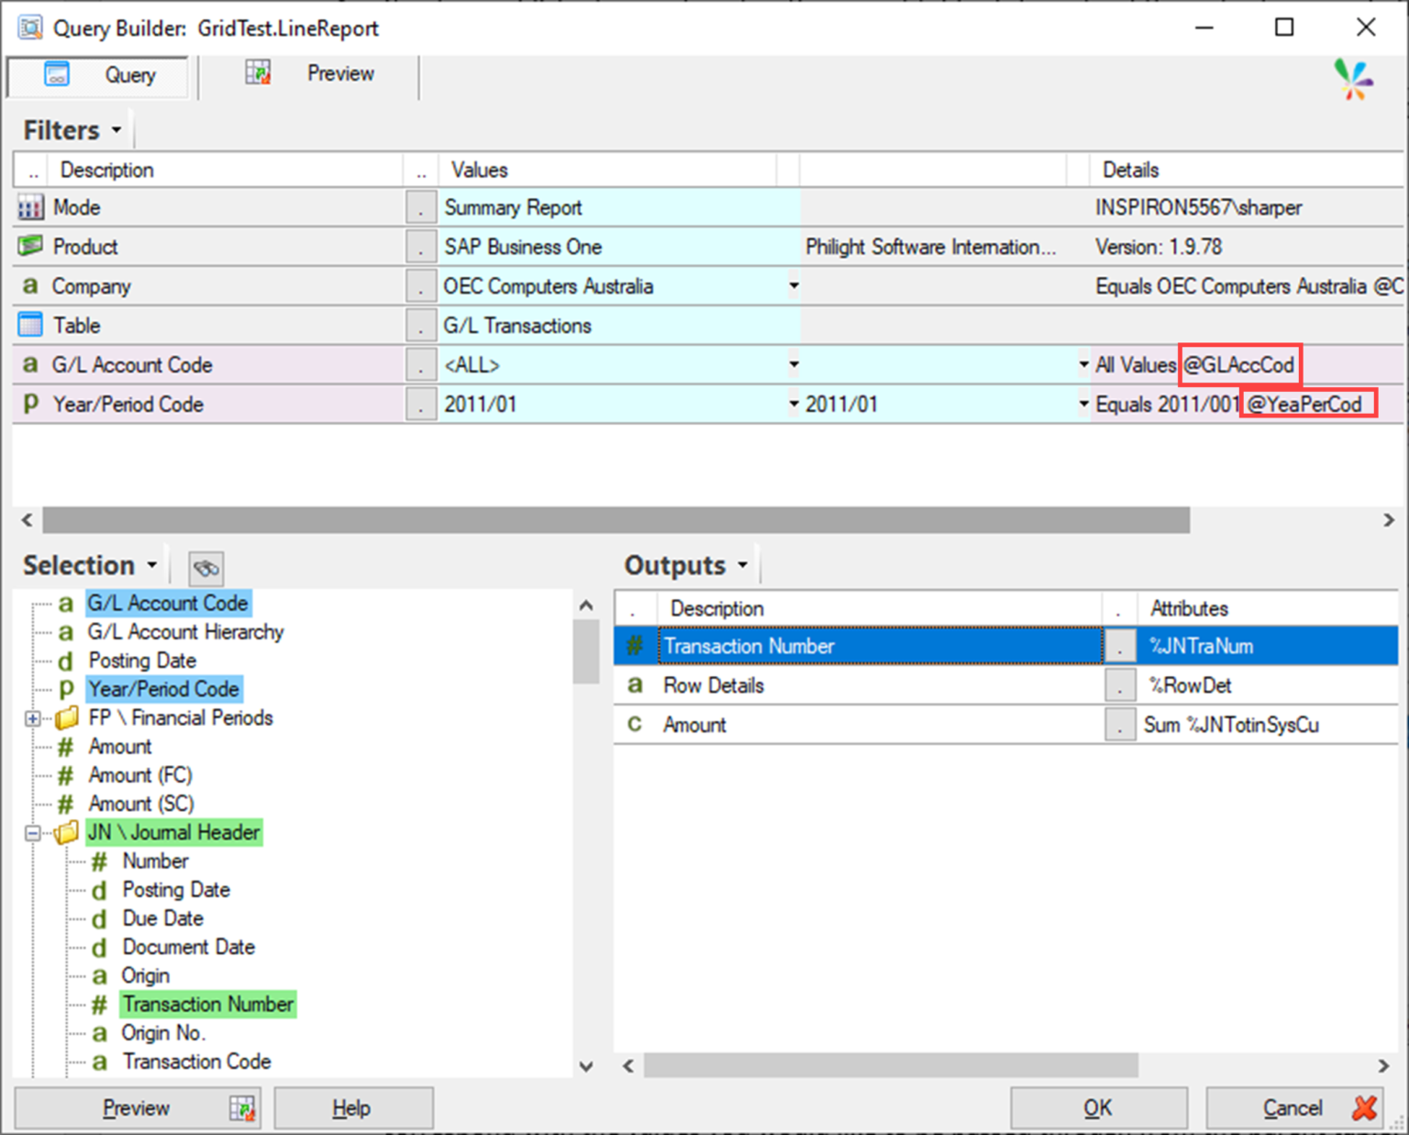1409x1135 pixels.
Task: Click the Outputs horizontal scrollbar right arrow
Action: pos(1383,1065)
